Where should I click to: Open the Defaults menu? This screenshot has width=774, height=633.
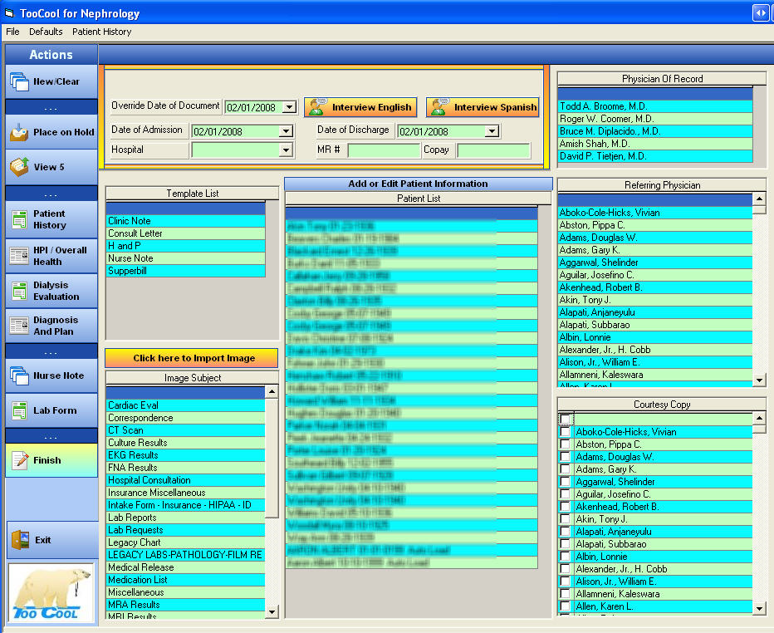(46, 32)
